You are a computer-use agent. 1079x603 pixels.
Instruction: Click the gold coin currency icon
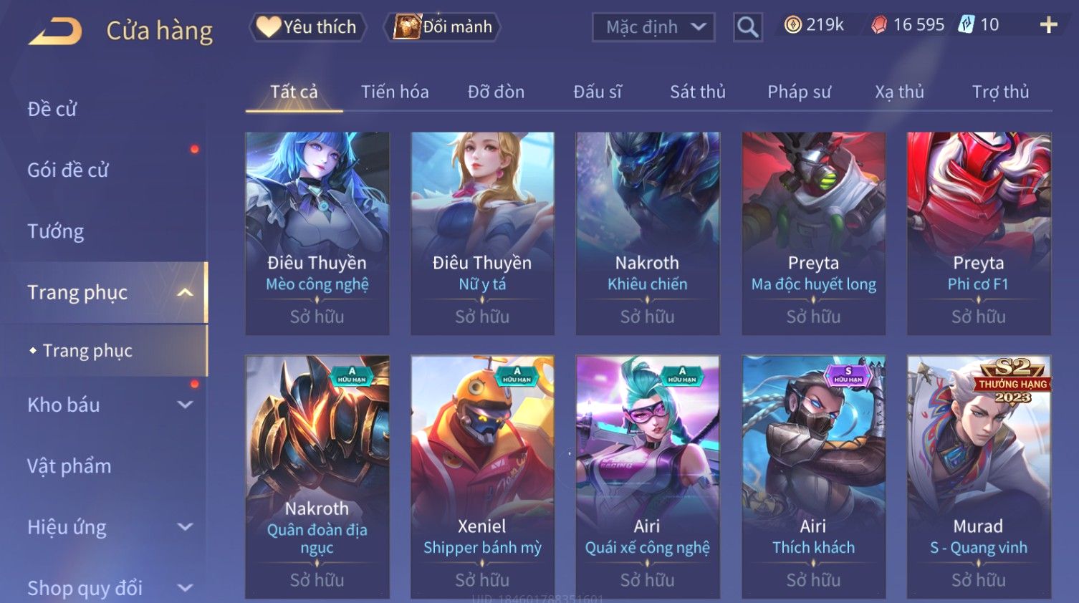[x=792, y=25]
